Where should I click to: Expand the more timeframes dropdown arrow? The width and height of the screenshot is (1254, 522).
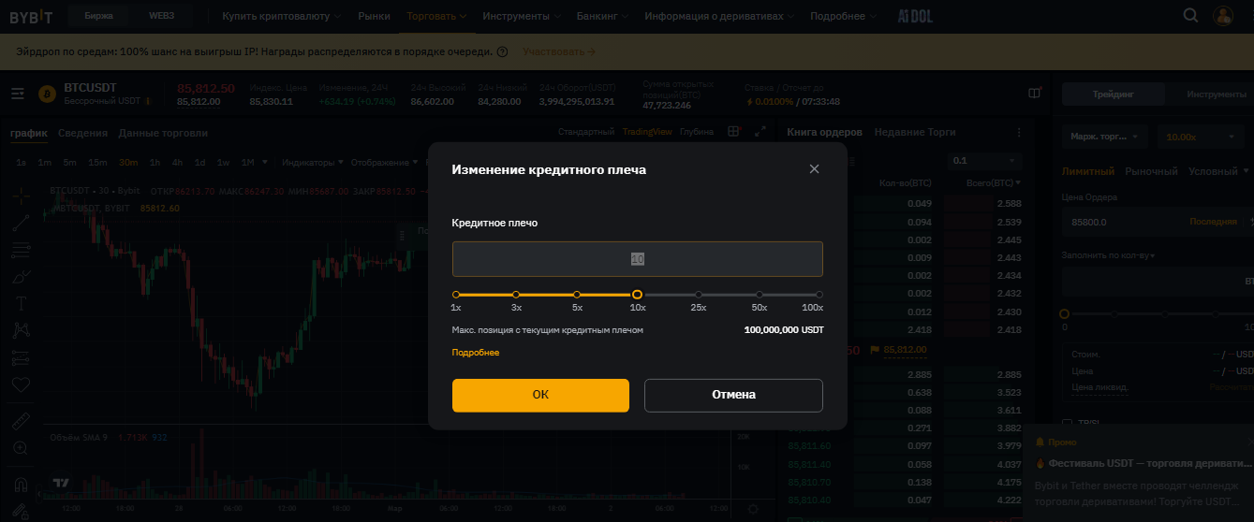(265, 163)
